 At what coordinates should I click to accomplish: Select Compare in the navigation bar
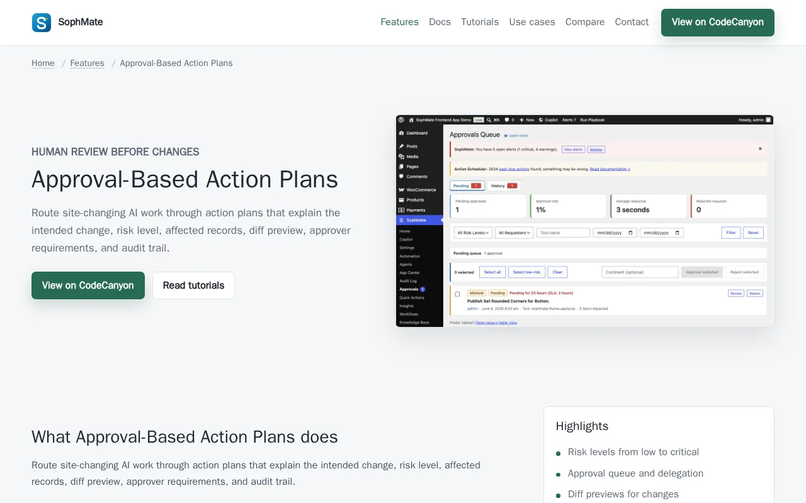pyautogui.click(x=585, y=22)
